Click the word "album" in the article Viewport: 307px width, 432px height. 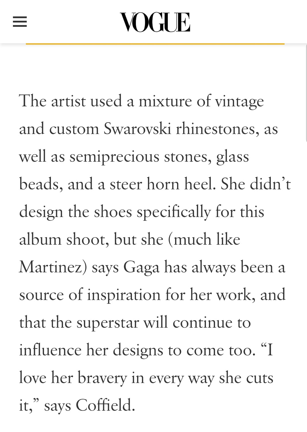pyautogui.click(x=40, y=239)
